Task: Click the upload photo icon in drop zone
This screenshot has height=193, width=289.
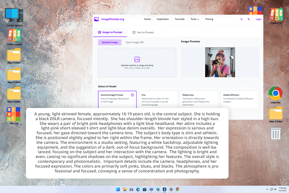Action: (137, 59)
